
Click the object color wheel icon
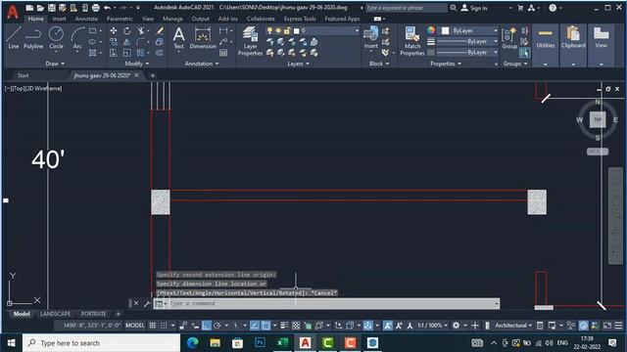point(431,30)
